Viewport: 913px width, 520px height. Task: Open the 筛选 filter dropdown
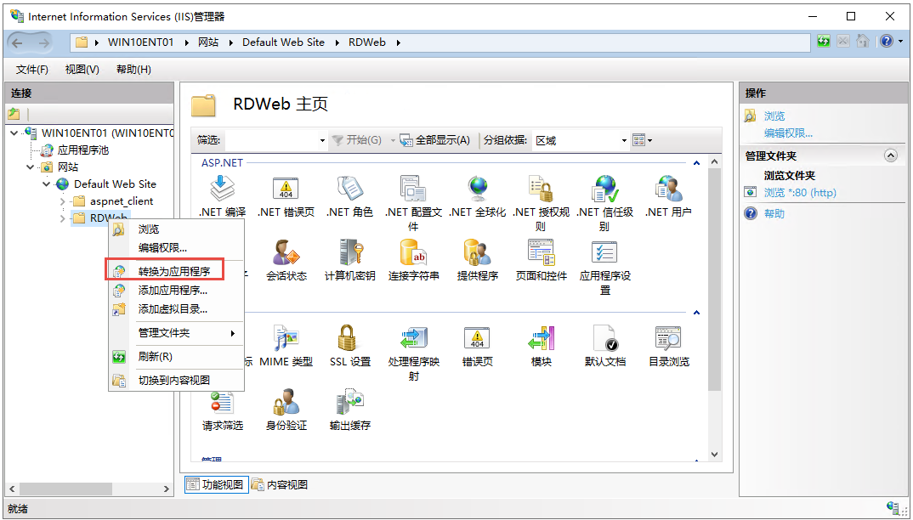pyautogui.click(x=322, y=140)
